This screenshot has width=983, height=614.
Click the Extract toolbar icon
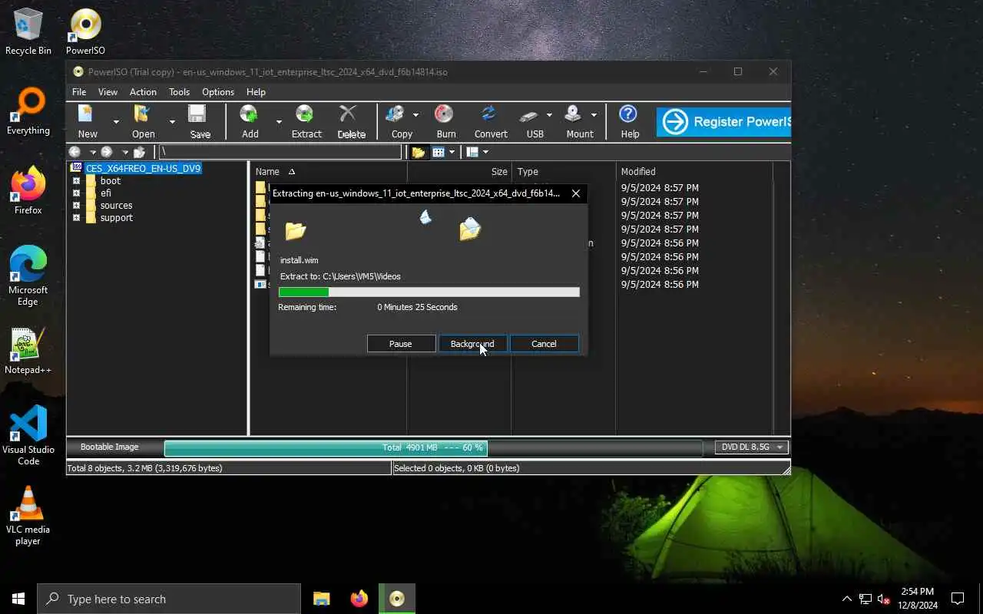click(x=306, y=121)
